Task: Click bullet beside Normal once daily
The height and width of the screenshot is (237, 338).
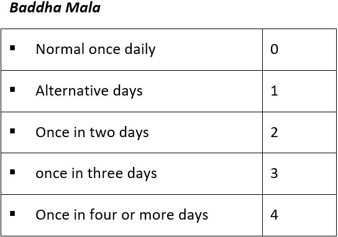Action: click(12, 48)
